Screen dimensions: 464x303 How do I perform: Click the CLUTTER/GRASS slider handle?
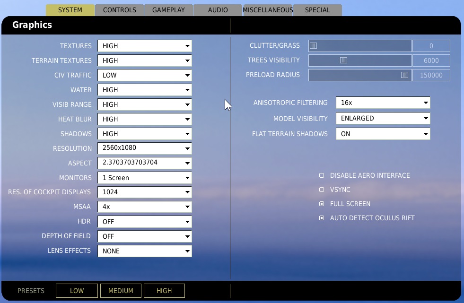tap(314, 45)
